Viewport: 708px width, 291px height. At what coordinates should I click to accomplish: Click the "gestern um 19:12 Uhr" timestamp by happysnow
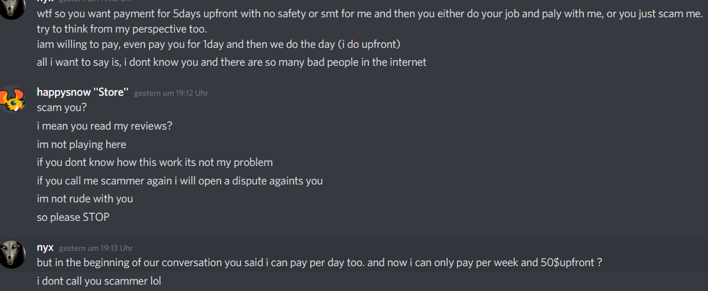point(171,93)
